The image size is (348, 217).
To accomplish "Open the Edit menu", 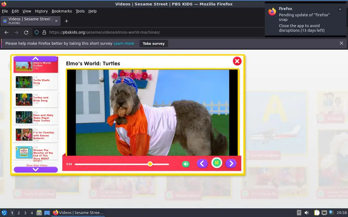I will [15, 11].
